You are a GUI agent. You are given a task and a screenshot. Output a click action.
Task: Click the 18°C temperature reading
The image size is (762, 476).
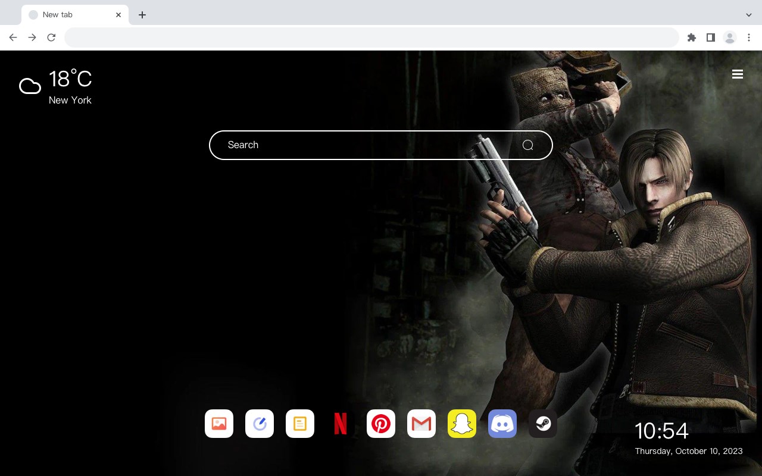point(70,79)
